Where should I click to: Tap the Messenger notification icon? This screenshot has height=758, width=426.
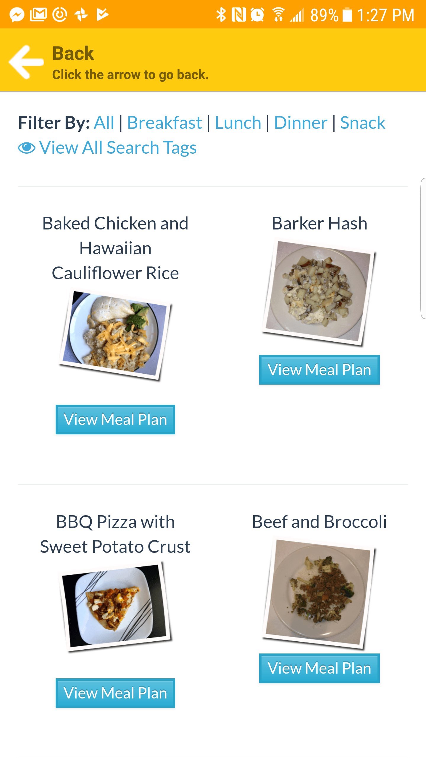(x=17, y=15)
